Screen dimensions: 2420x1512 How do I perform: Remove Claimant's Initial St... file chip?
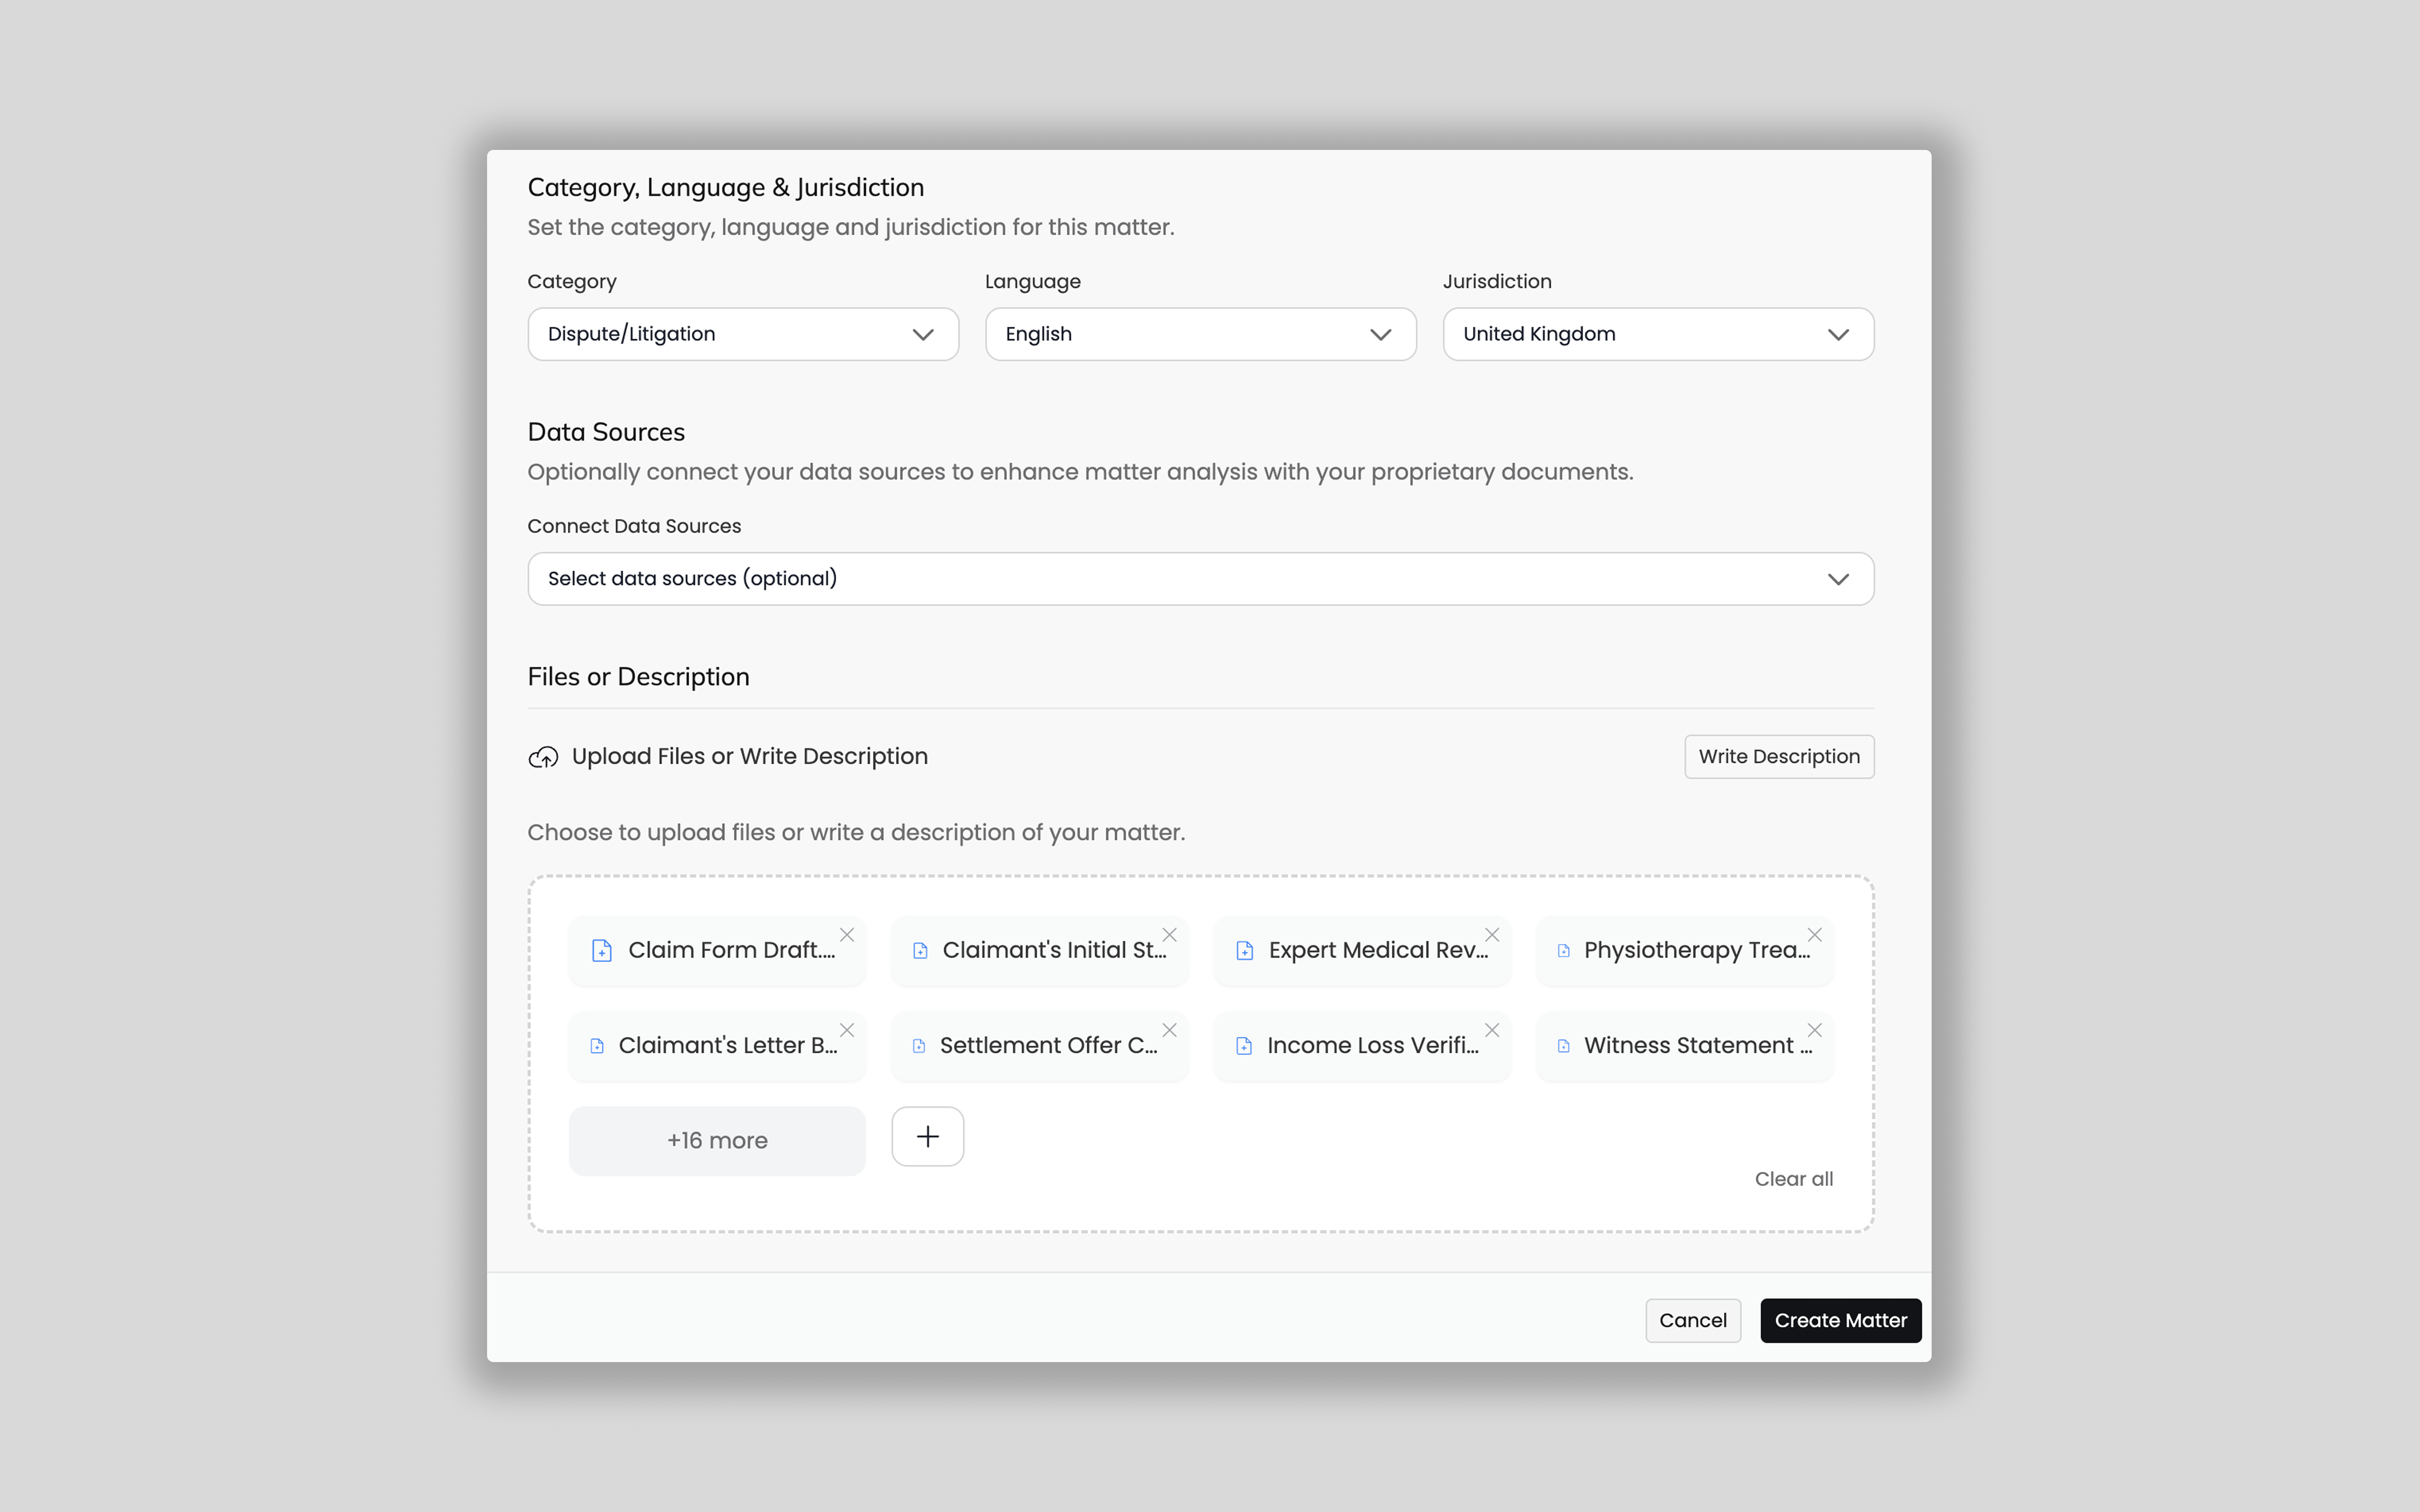click(x=1169, y=935)
